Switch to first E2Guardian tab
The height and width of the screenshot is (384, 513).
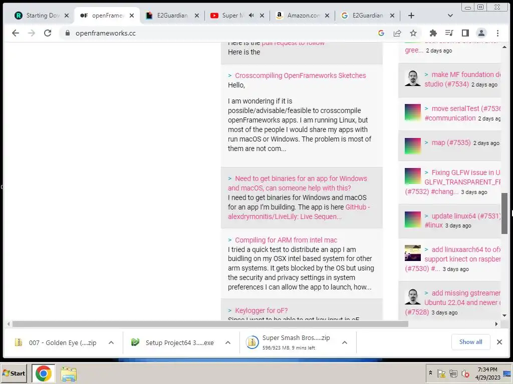(172, 15)
